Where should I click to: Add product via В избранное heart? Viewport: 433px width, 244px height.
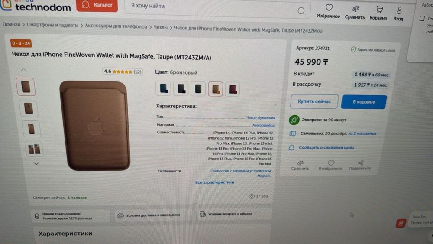(331, 163)
